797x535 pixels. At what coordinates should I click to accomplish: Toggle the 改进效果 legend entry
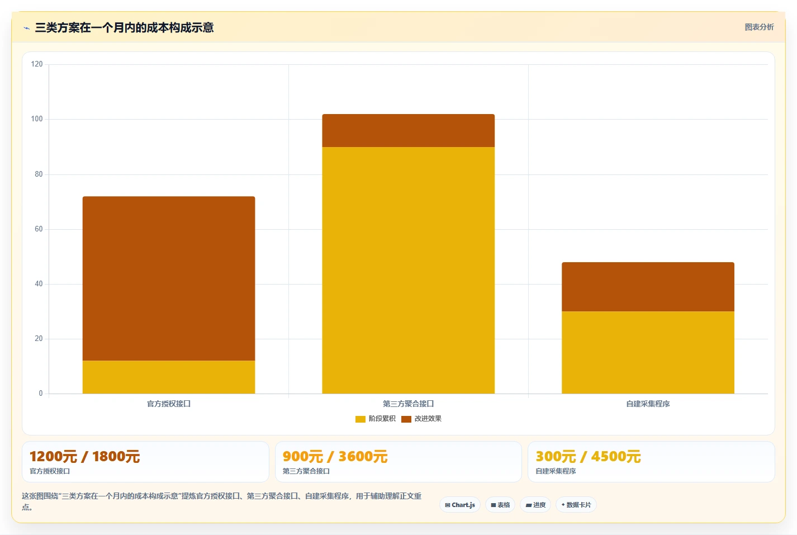(421, 419)
